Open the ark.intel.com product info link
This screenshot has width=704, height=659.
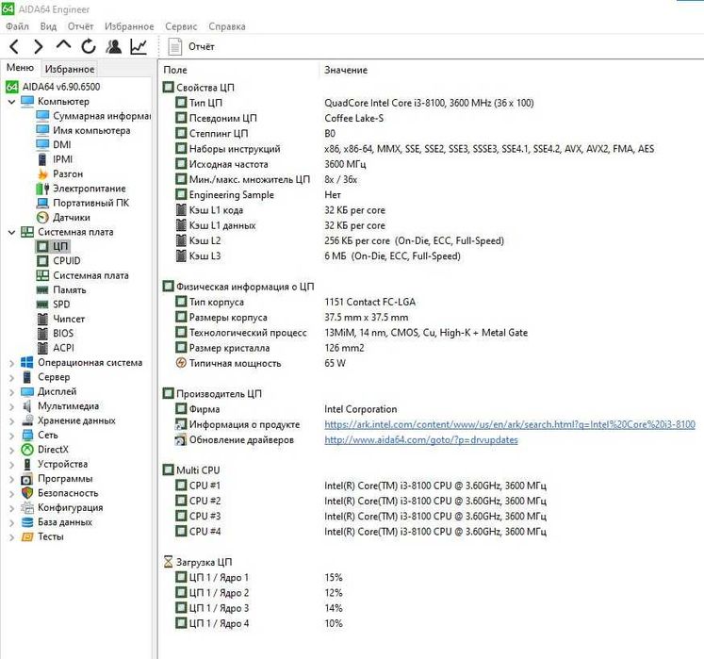(510, 424)
